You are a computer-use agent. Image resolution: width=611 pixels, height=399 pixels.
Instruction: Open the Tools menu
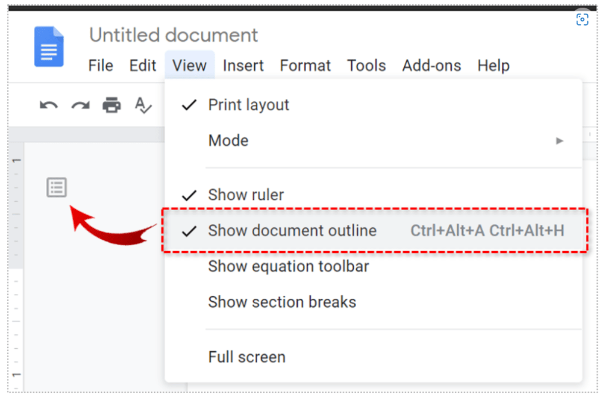366,66
